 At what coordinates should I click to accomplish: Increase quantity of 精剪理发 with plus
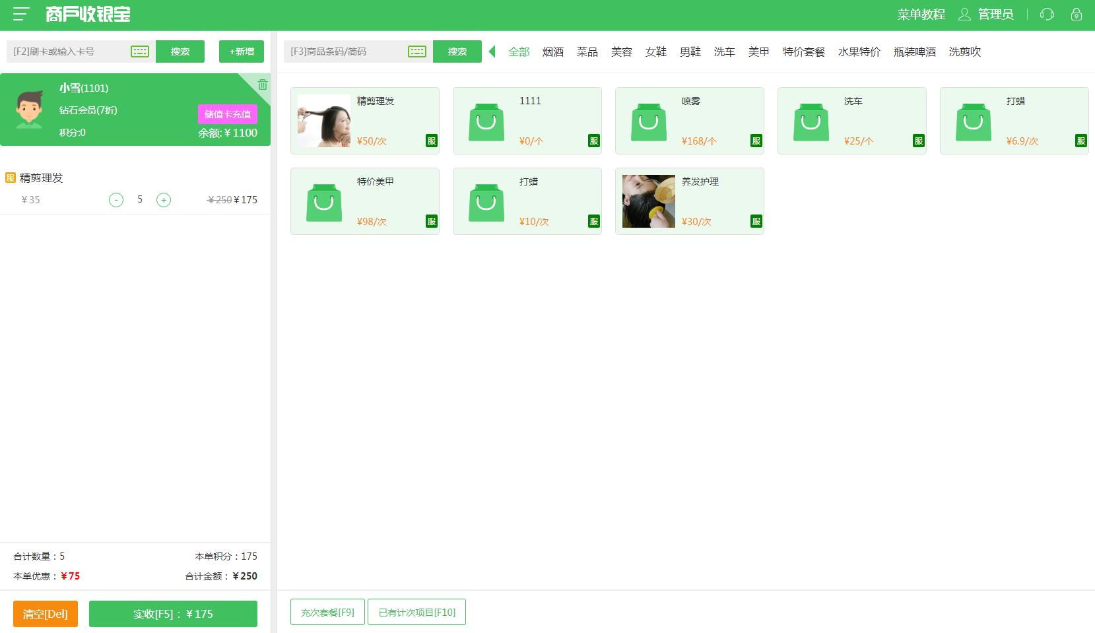164,200
